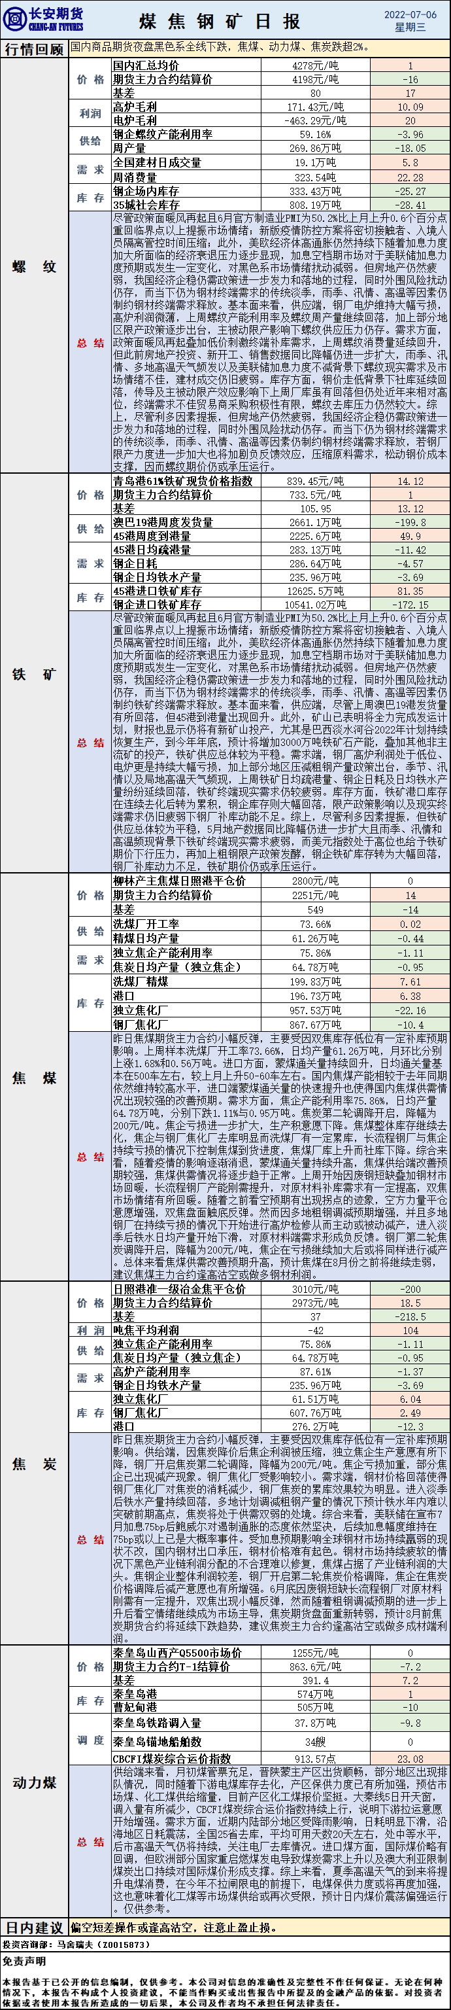451x2010 pixels.
Task: Click the 秦皇岛港 value 574万吨
Action: 316,1694
